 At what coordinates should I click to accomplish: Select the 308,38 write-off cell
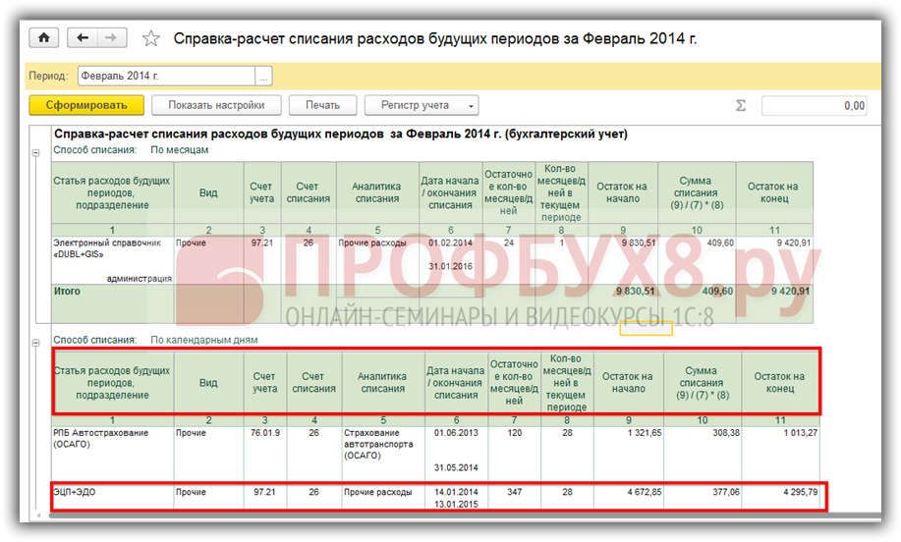726,433
